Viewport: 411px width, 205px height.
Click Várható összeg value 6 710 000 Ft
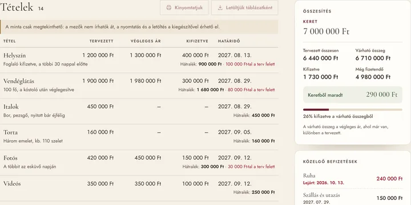(373, 58)
